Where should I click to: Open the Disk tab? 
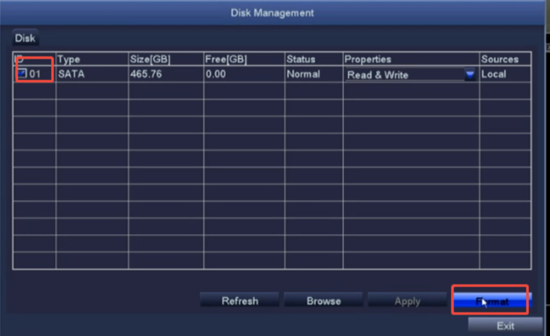click(26, 39)
